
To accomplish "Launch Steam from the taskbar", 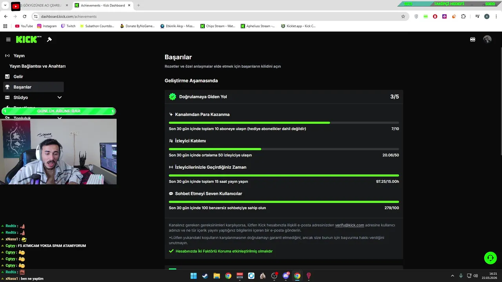I will 205,276.
